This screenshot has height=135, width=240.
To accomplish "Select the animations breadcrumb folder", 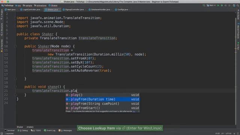I will coord(40,6).
